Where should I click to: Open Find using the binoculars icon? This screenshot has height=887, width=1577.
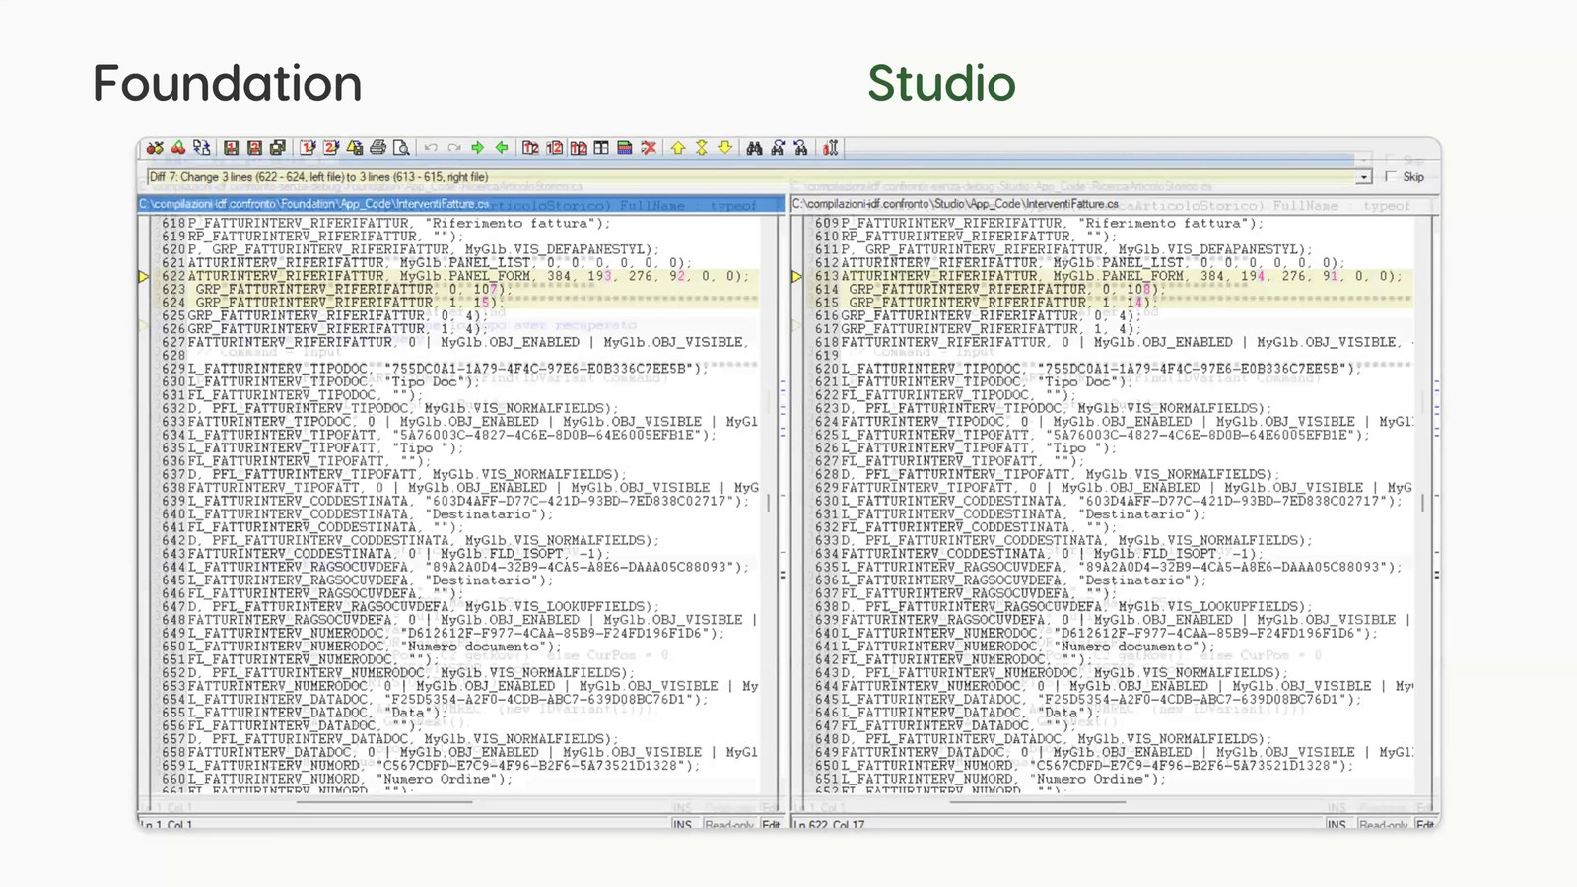754,148
